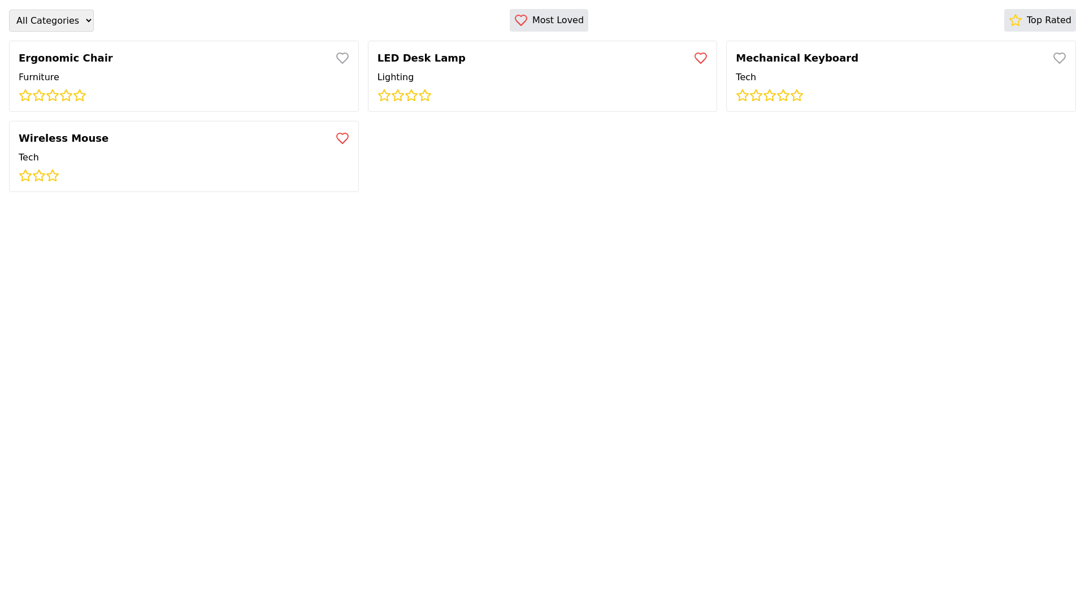Screen dimensions: 1085x610
Task: Click the Top Rated filter button
Action: 1039,20
